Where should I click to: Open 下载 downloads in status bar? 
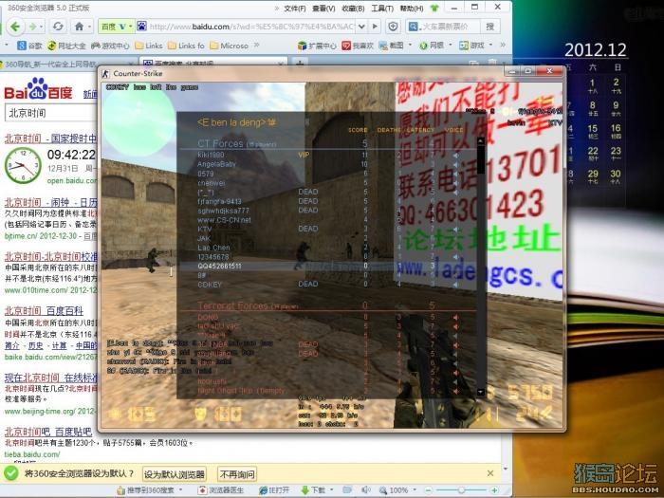[313, 490]
